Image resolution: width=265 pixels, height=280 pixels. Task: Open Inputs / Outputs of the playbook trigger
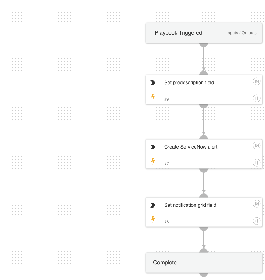click(x=241, y=33)
